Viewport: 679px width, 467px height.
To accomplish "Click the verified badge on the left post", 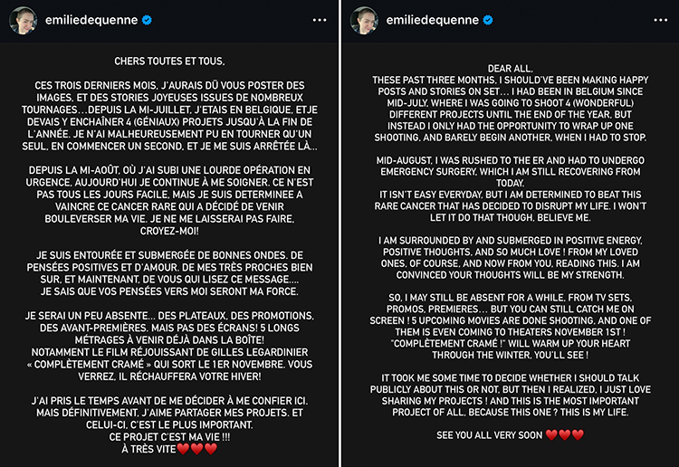I will click(148, 20).
